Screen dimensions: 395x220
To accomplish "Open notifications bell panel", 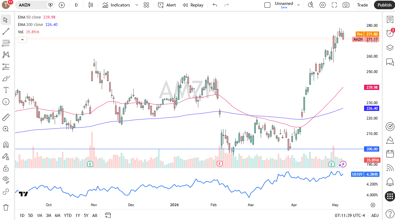I will click(x=390, y=182).
